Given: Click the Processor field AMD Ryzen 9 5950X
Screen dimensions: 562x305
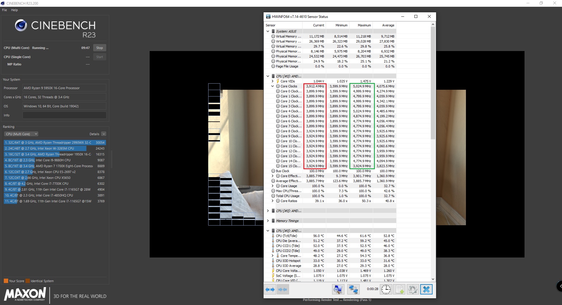Looking at the screenshot, I should [64, 88].
